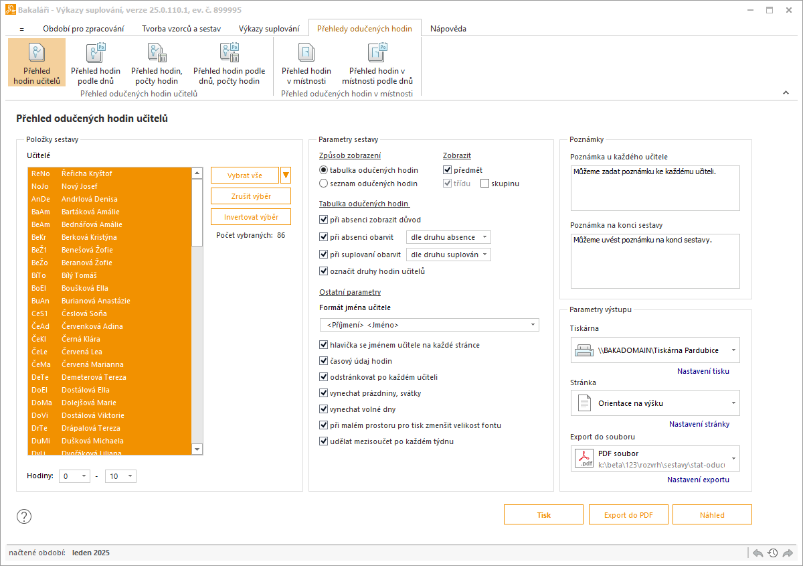Open the Nápověda tab

448,29
